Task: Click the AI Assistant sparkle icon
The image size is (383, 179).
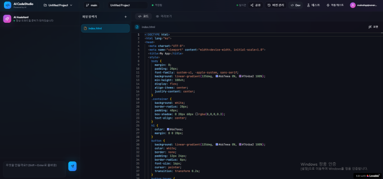Action: tap(7, 19)
